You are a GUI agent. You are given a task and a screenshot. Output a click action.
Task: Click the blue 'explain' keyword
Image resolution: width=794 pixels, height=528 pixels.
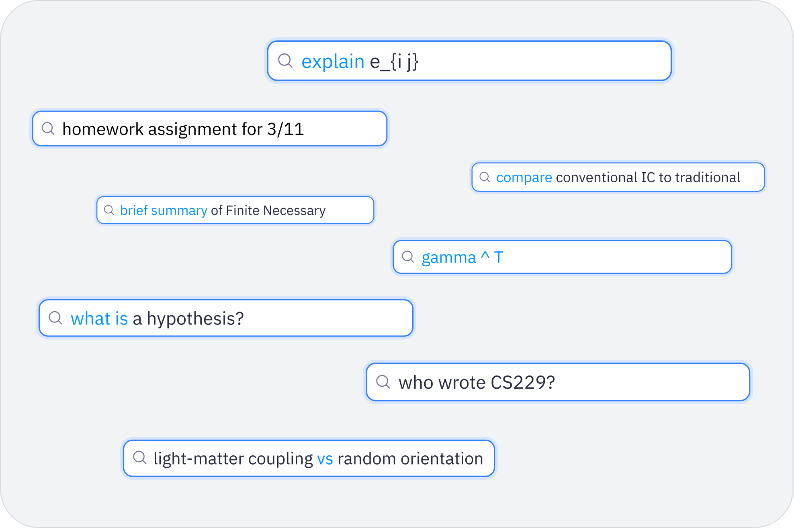[333, 62]
